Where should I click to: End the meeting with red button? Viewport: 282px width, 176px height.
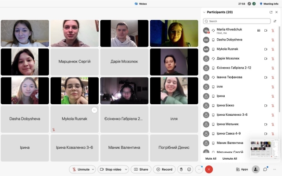tap(209, 169)
